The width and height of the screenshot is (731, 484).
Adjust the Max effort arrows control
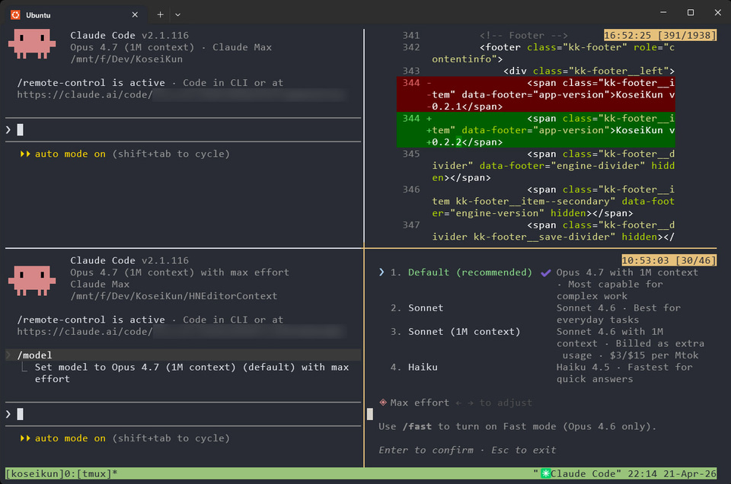pos(464,403)
